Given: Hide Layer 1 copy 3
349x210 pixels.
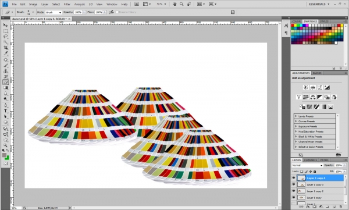Looking at the screenshot, I should 294,184.
